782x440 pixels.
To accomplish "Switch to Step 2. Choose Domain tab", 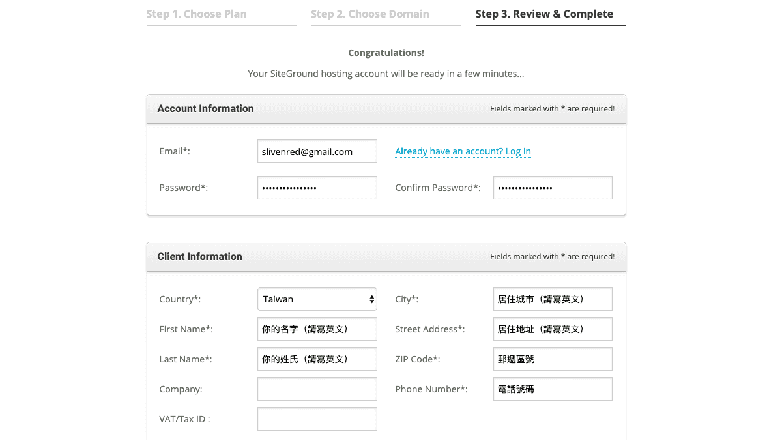I will tap(369, 14).
